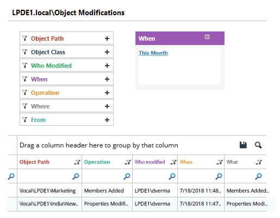280x218 pixels.
Task: Click the Object Path column filter icon
Action: pos(77,162)
